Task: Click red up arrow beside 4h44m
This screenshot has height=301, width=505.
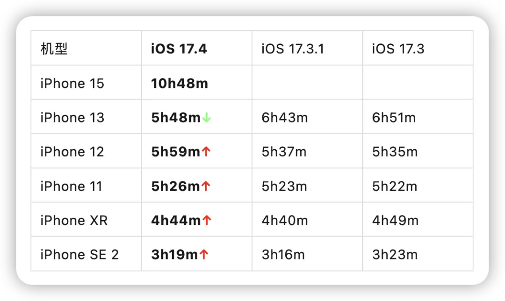Action: tap(206, 221)
